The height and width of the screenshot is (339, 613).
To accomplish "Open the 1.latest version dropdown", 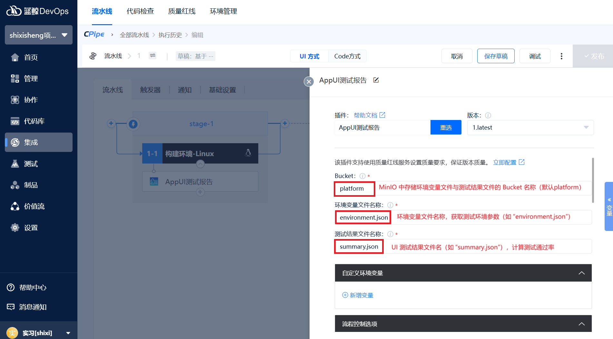I will tap(530, 128).
